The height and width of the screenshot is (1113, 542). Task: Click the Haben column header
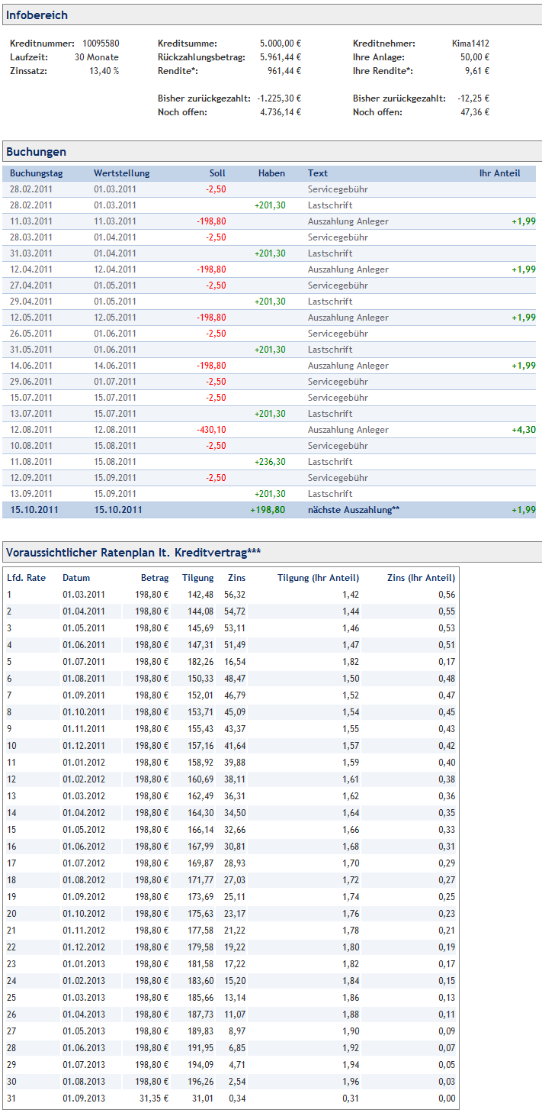point(271,173)
